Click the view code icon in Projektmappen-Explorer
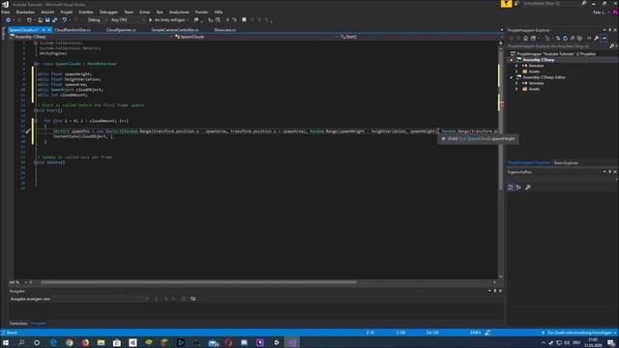This screenshot has width=619, height=348. coord(589,39)
